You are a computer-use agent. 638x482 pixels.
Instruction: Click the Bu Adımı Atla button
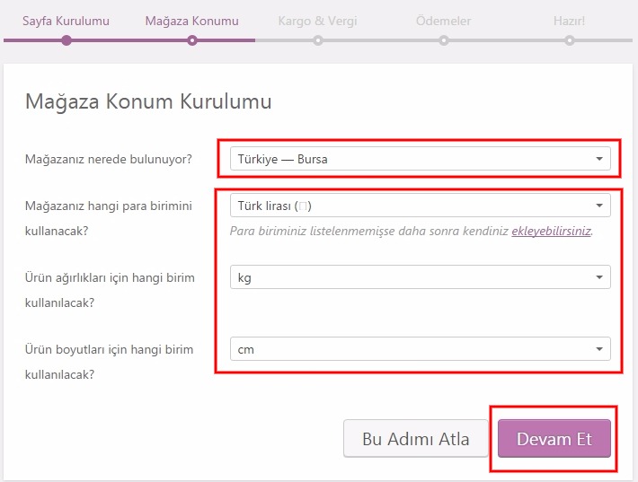click(x=416, y=439)
